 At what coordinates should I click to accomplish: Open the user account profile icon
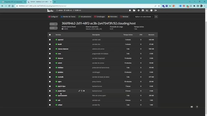click(143, 10)
